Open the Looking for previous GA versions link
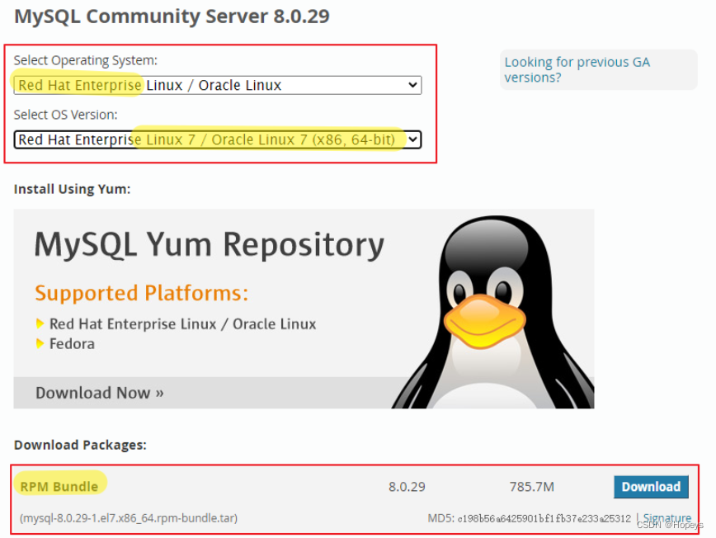 coord(577,68)
